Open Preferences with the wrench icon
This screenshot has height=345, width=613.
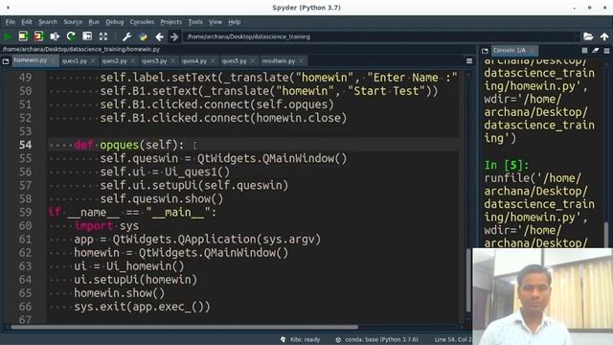(126, 36)
